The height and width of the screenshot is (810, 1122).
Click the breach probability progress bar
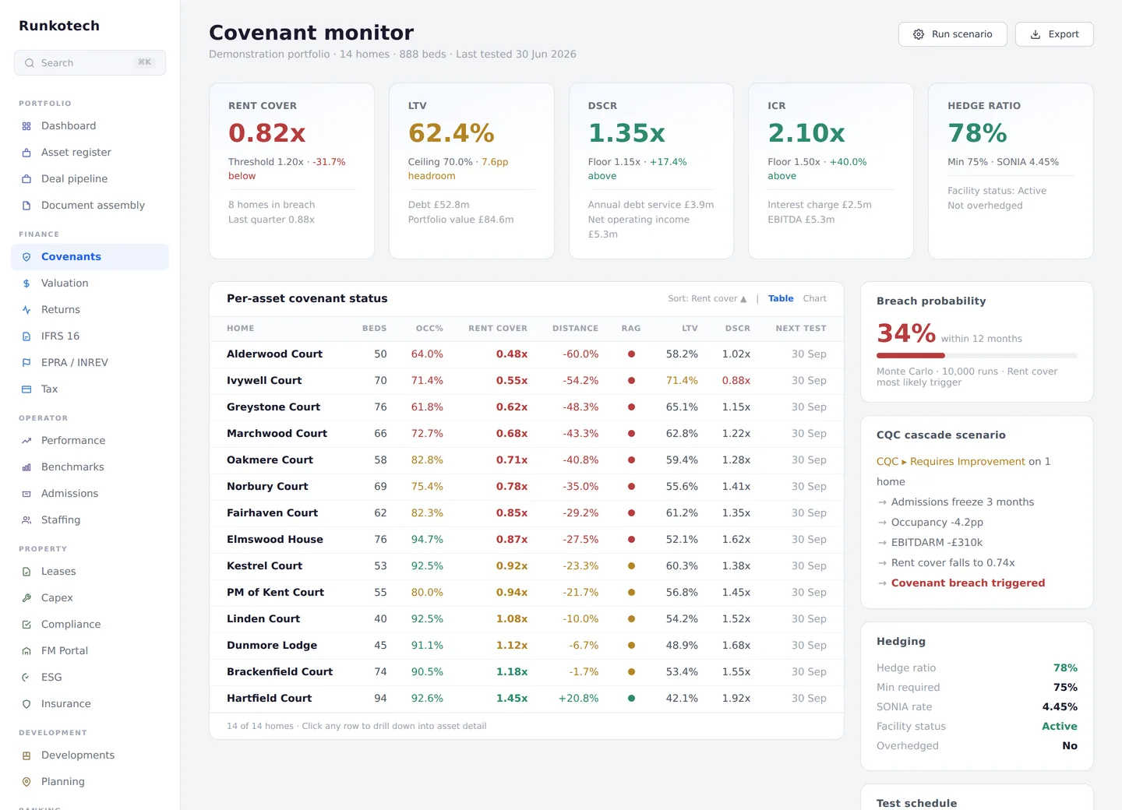(977, 355)
